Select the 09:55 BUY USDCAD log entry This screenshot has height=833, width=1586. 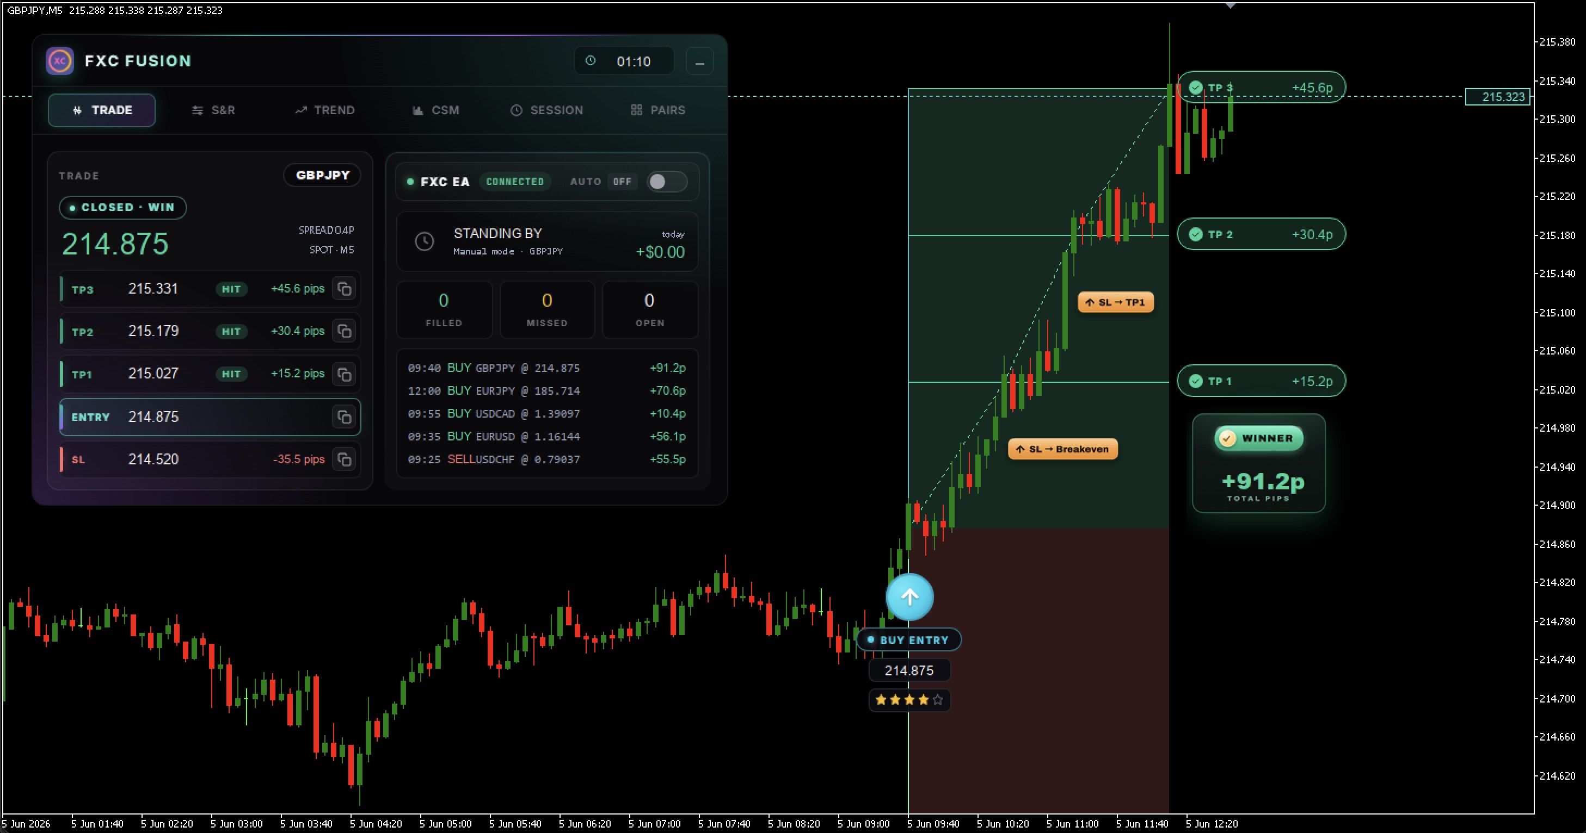[547, 413]
